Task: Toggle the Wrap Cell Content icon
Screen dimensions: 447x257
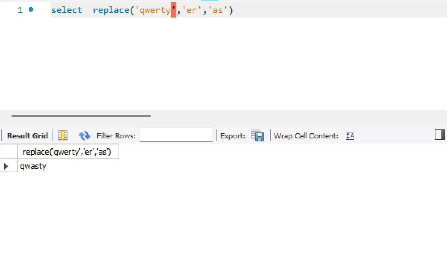Action: tap(350, 136)
